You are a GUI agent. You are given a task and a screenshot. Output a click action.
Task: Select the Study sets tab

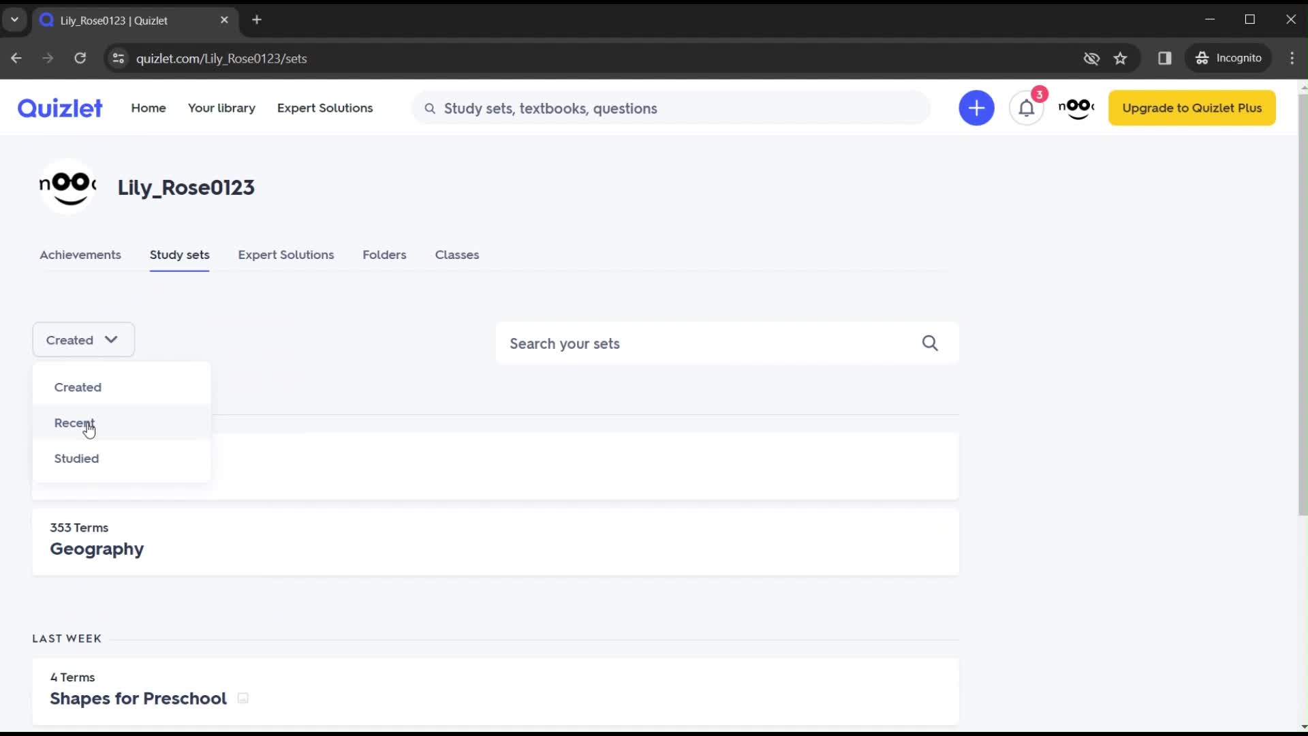179,255
